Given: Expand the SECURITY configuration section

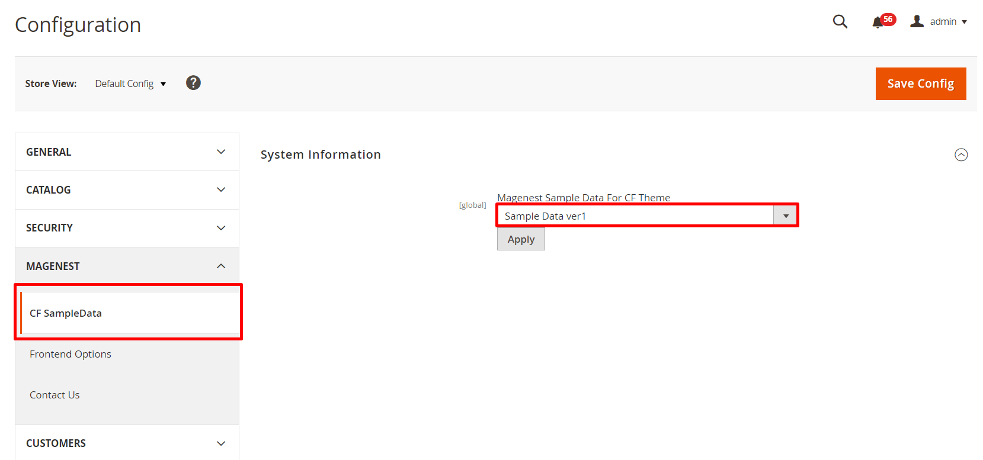Looking at the screenshot, I should [127, 228].
